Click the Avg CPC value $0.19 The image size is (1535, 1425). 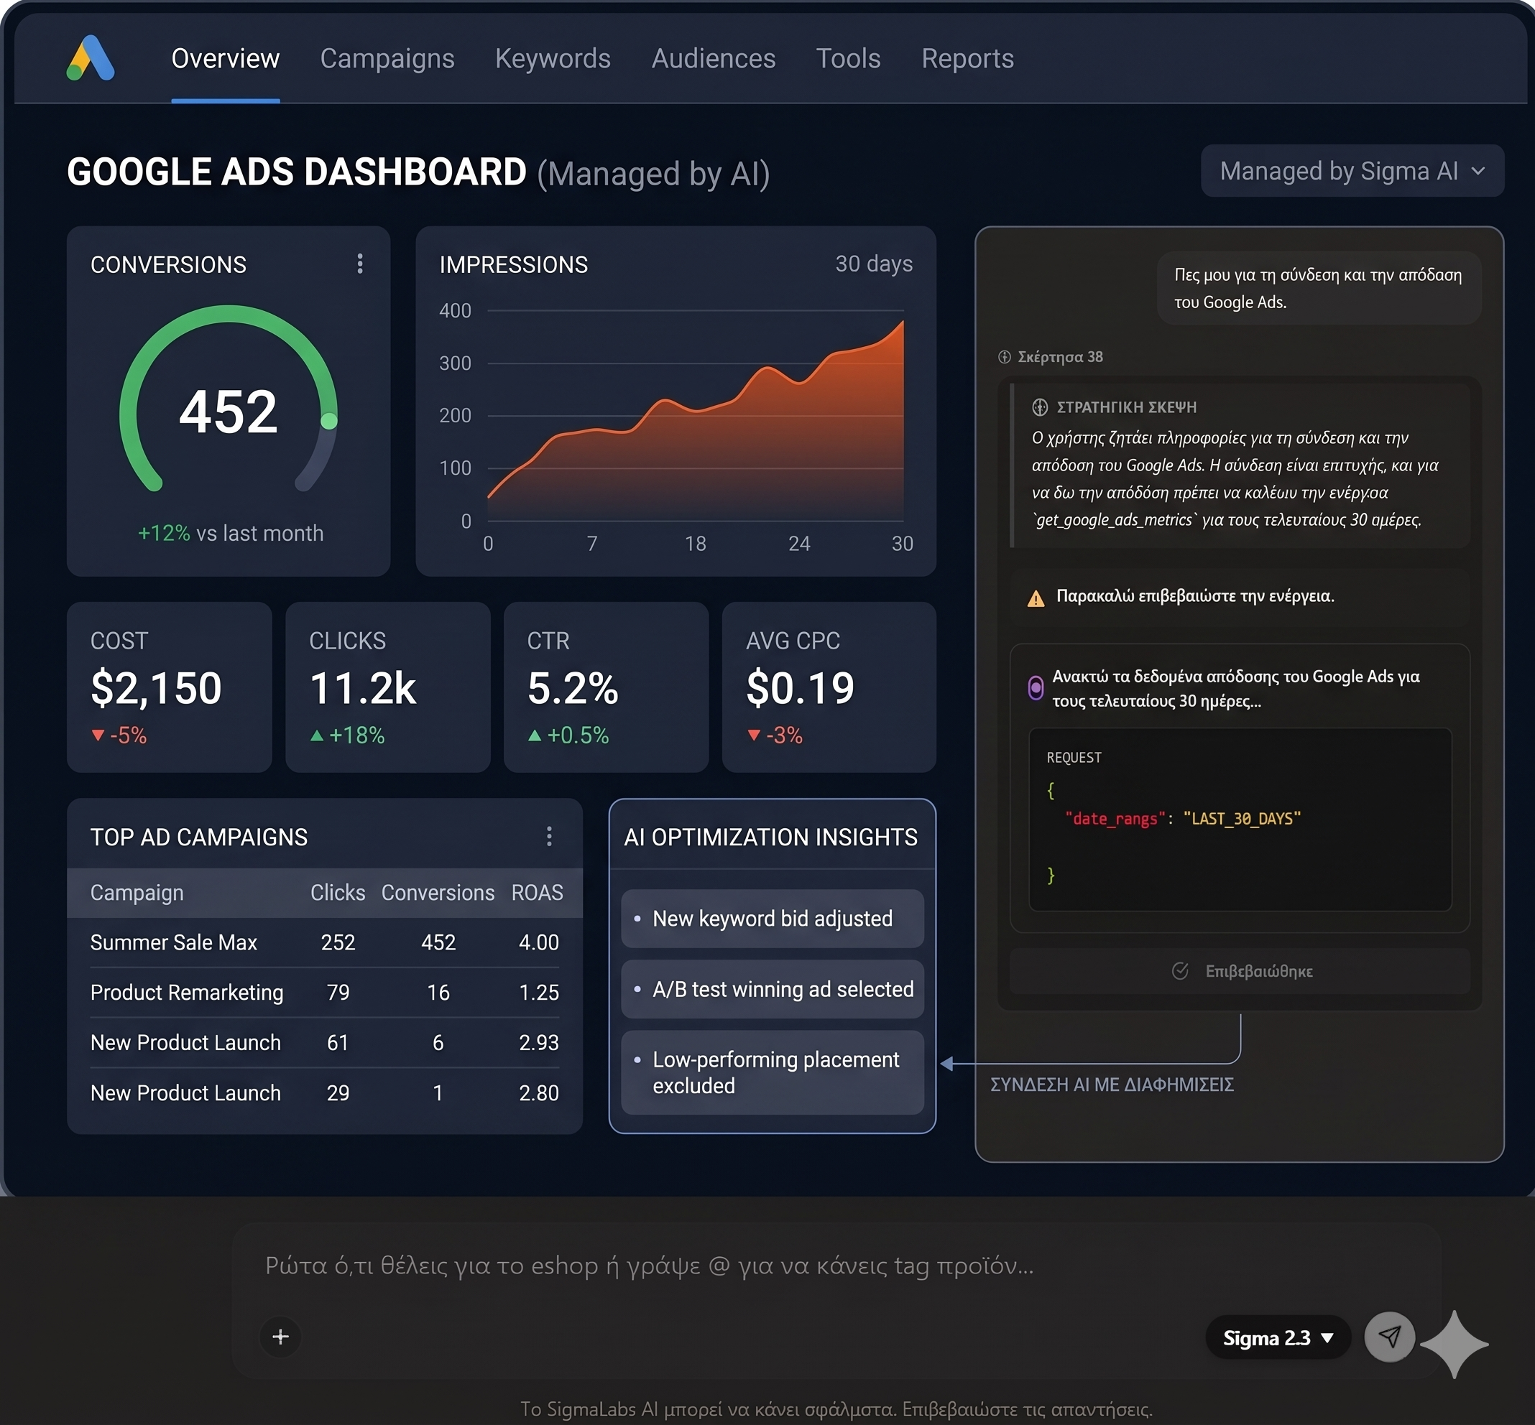[800, 688]
